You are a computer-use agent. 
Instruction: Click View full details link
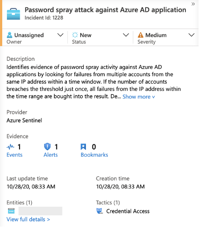[28, 220]
